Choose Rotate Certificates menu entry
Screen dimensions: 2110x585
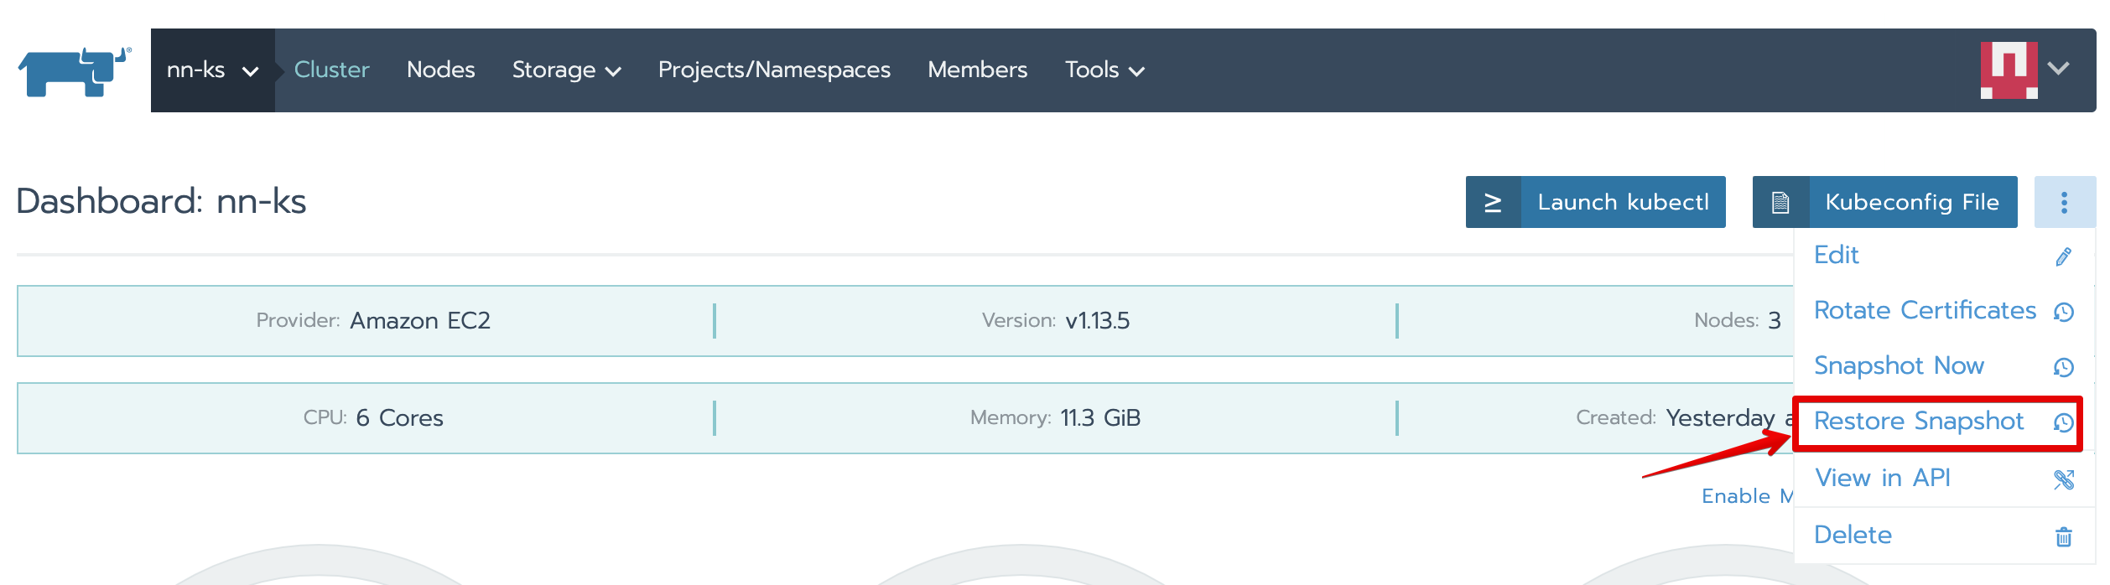tap(1924, 311)
